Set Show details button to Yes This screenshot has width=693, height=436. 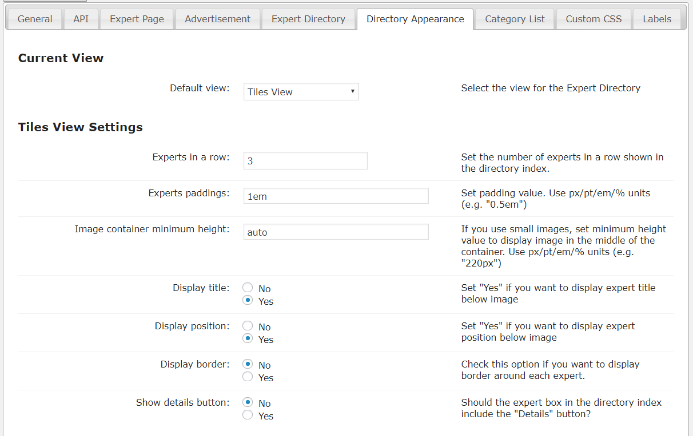pyautogui.click(x=248, y=415)
